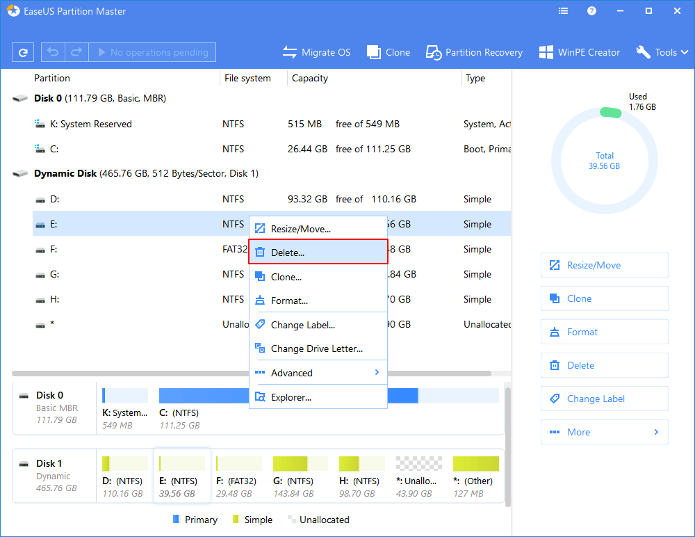Expand the Advanced submenu

[318, 372]
